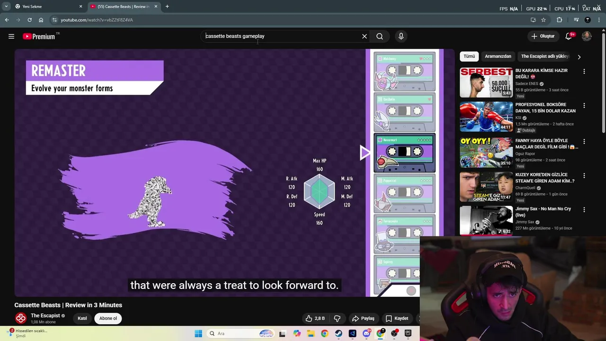606x341 pixels.
Task: Open Discord from the taskbar
Action: pyautogui.click(x=366, y=333)
